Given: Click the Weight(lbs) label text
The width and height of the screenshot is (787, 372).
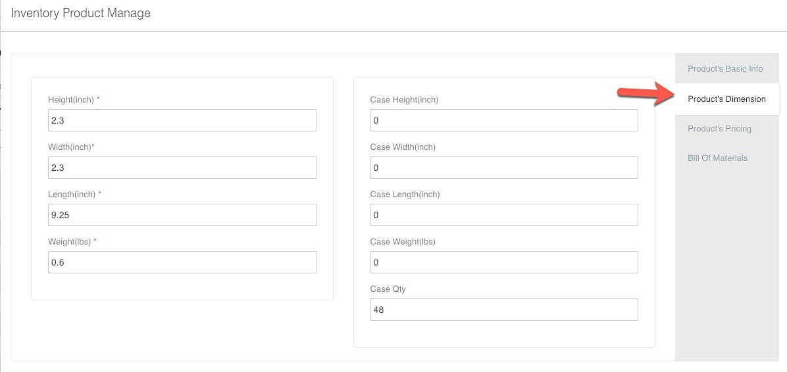Looking at the screenshot, I should (69, 242).
